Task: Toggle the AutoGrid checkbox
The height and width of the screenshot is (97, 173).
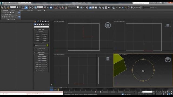Action: point(37,31)
